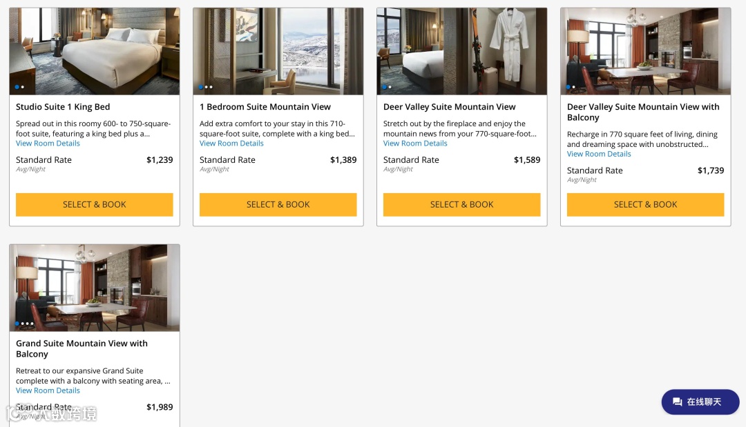
Task: View Room Details for Grand Suite Mountain View
Action: click(48, 390)
